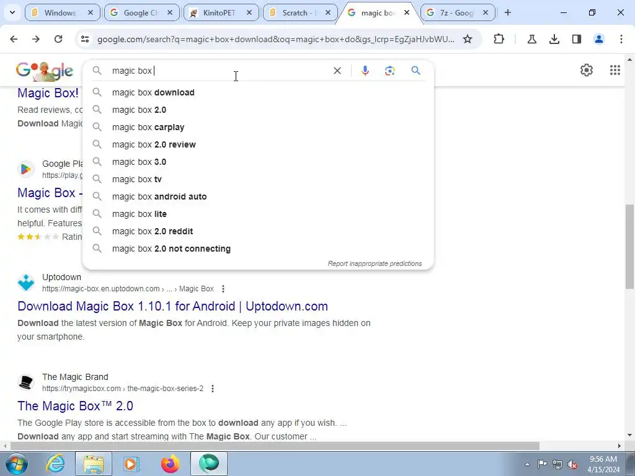Click the Google Play favicon
The image size is (635, 476).
pyautogui.click(x=26, y=169)
